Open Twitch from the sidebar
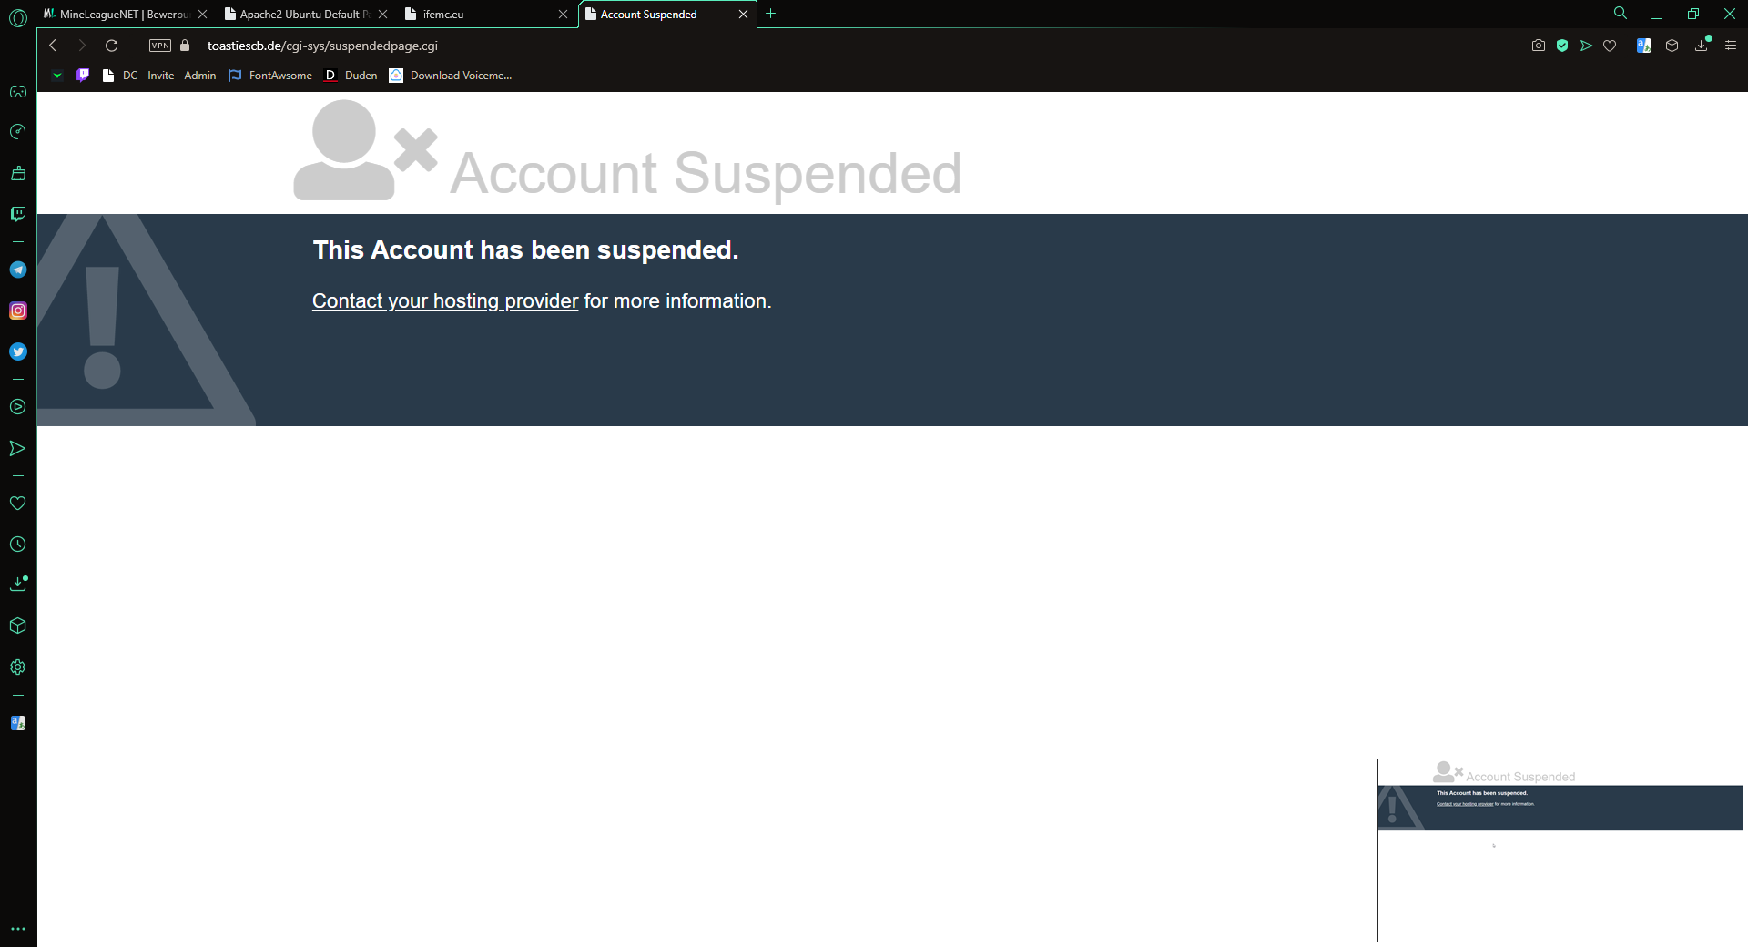Viewport: 1748px width, 947px height. coord(18,214)
